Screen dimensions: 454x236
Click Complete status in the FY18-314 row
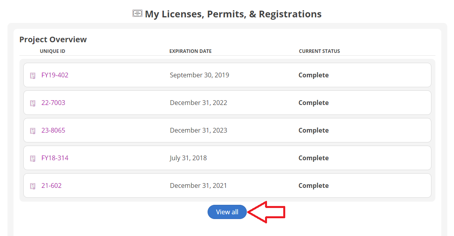pyautogui.click(x=313, y=158)
